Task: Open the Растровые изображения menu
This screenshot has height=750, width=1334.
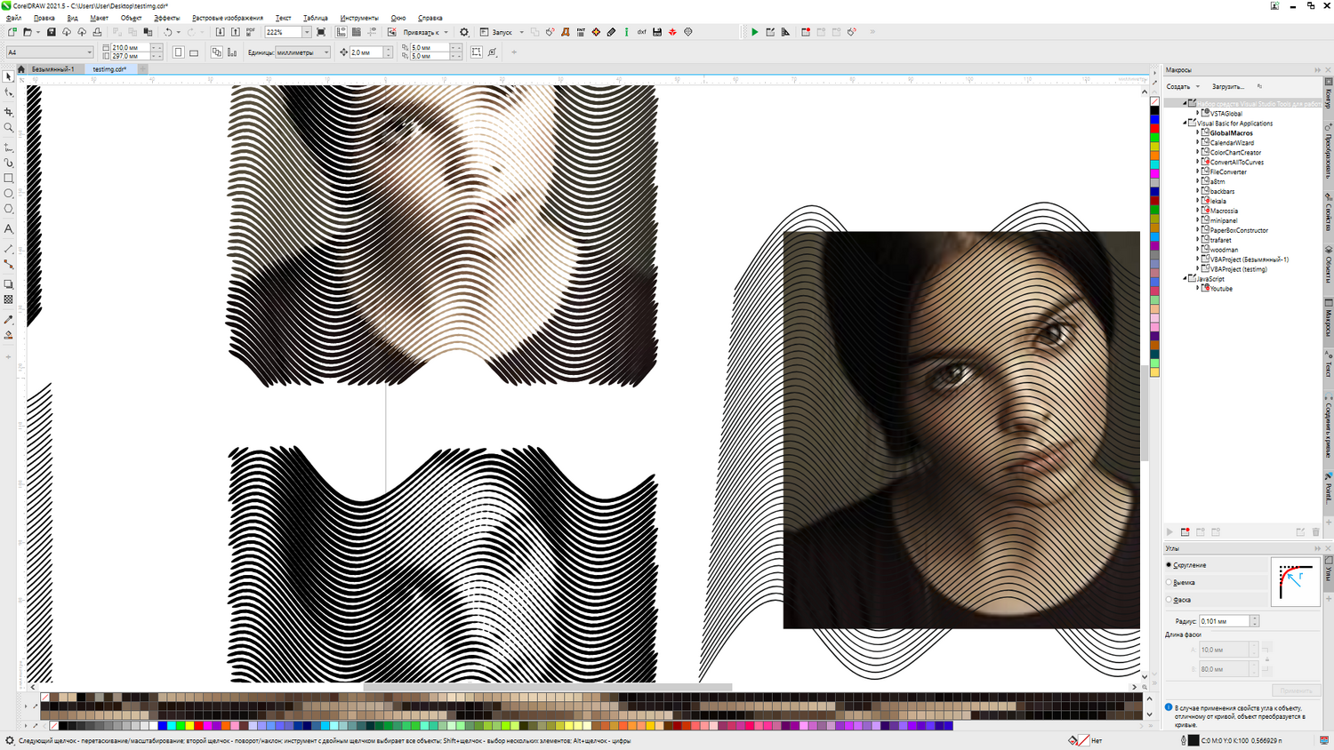Action: [x=228, y=18]
